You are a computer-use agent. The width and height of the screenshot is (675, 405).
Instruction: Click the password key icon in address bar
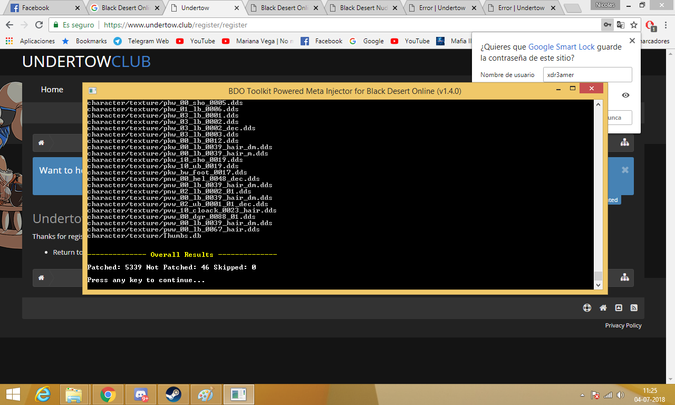click(x=607, y=25)
